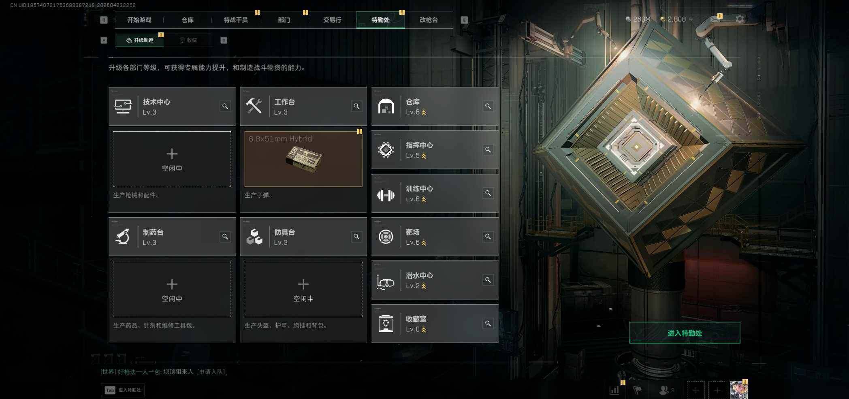The image size is (849, 399).
Task: Click the 指挥中心 upgrade arrow indicator
Action: coord(424,156)
